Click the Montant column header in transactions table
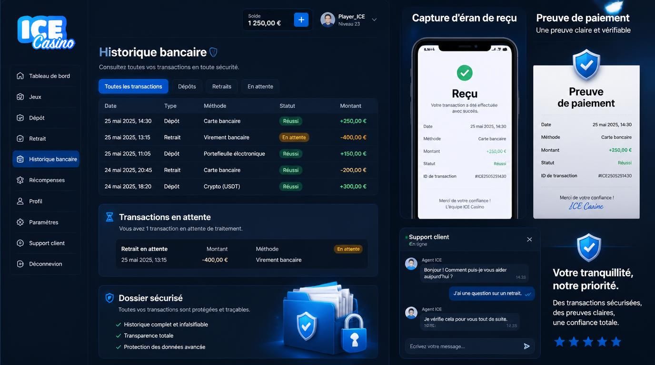 point(351,106)
